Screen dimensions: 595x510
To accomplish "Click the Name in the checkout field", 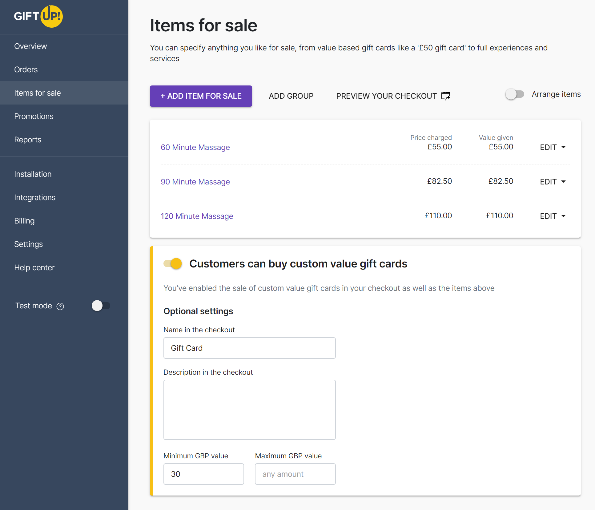I will point(250,348).
